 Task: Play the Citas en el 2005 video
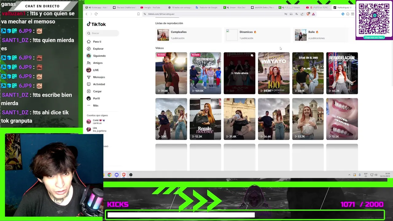pyautogui.click(x=308, y=73)
